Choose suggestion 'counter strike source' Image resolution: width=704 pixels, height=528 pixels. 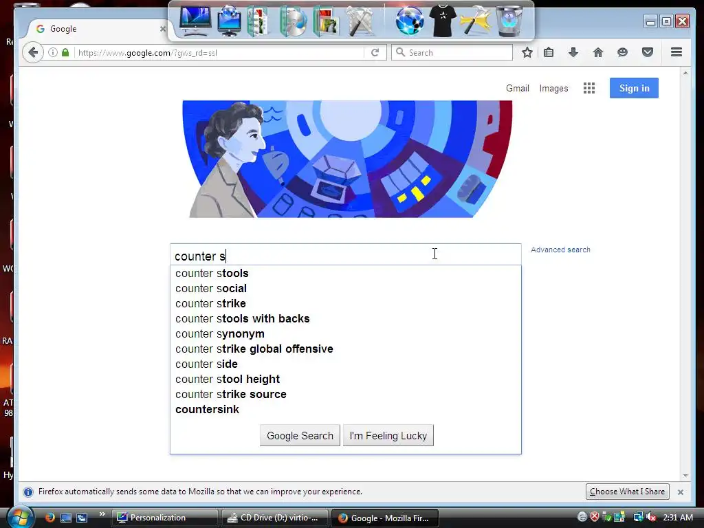tap(346, 394)
